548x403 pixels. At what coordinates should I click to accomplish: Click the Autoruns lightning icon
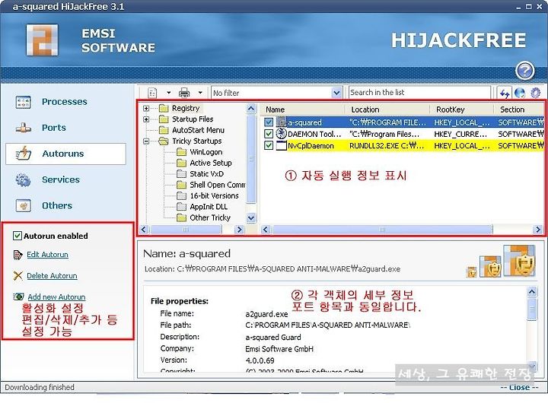pos(24,154)
